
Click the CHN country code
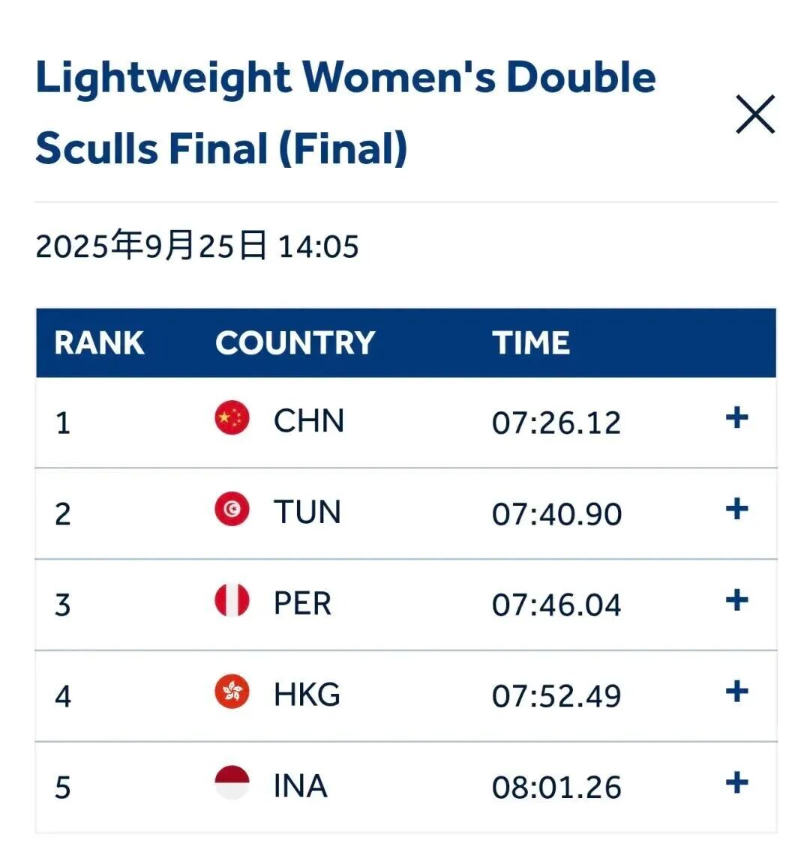(309, 421)
